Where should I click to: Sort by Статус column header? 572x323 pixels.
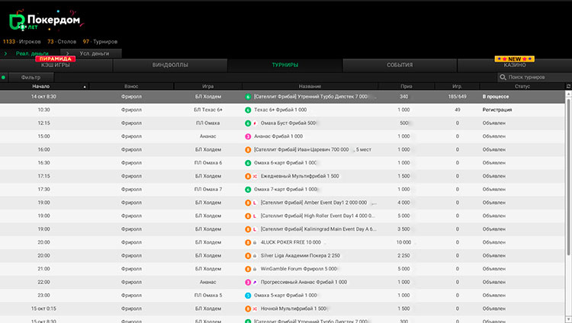click(x=522, y=86)
